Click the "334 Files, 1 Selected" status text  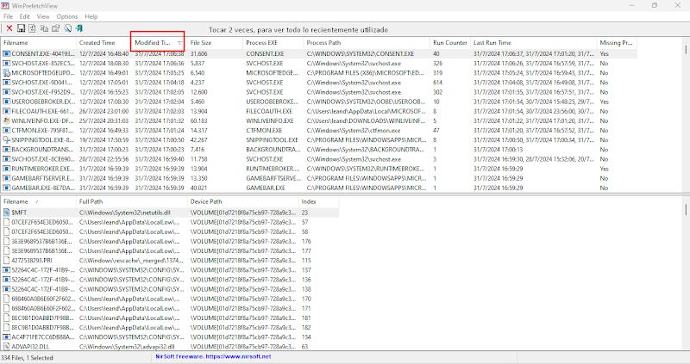click(x=27, y=358)
